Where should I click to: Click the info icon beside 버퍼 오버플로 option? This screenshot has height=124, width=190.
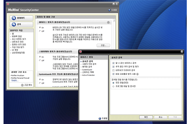coord(137,74)
